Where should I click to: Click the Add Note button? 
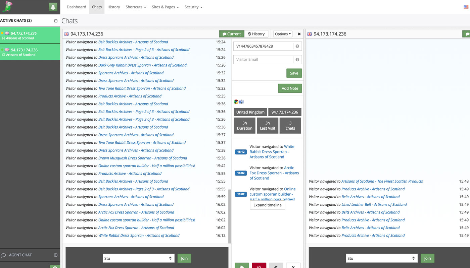[x=290, y=88]
